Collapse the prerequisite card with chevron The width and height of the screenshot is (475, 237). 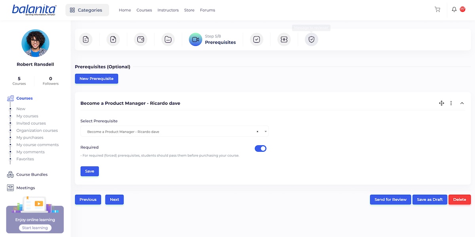[x=462, y=103]
